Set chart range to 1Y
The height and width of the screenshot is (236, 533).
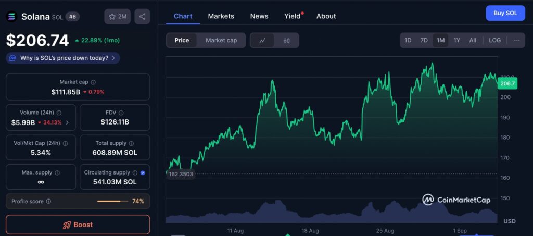(x=457, y=40)
